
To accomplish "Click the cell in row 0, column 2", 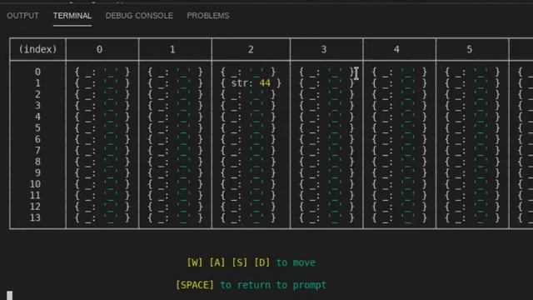I will tap(248, 72).
